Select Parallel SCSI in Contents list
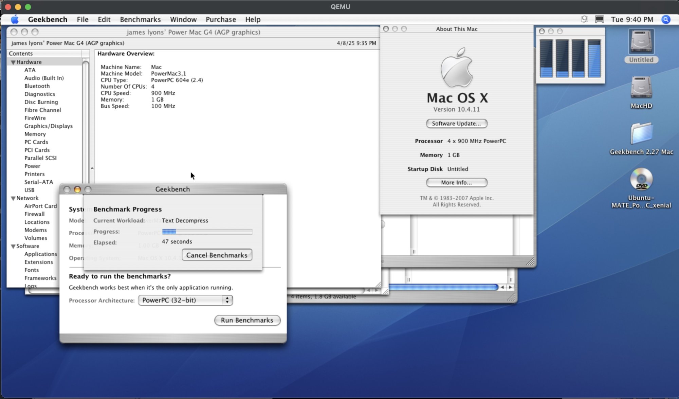This screenshot has width=679, height=399. point(40,158)
